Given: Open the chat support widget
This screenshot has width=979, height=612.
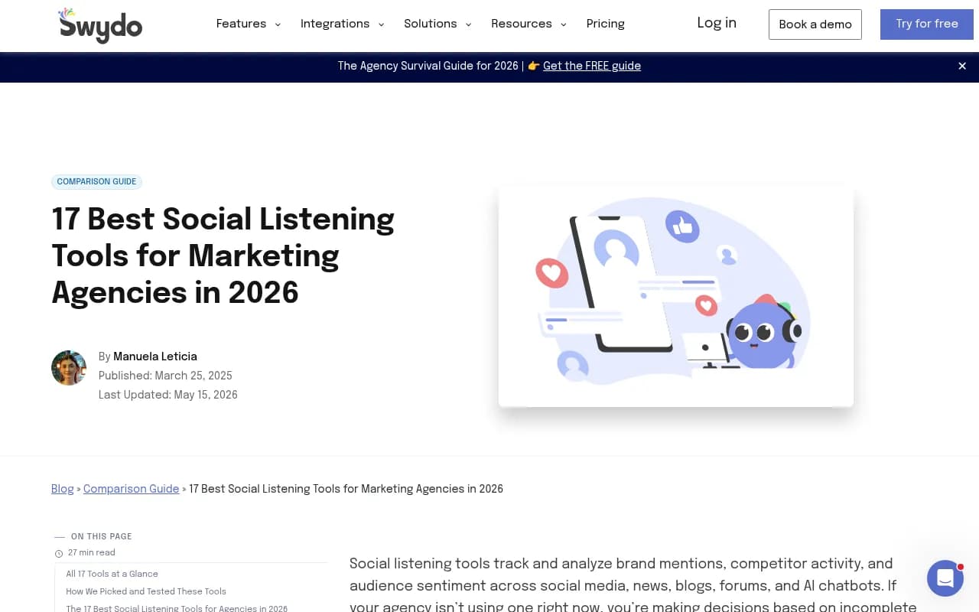Looking at the screenshot, I should tap(945, 578).
